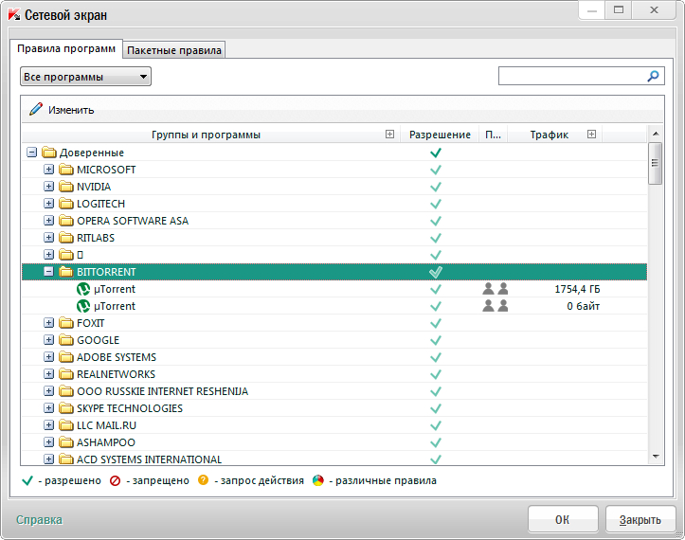Click the BITTORRENT folder icon
This screenshot has height=540, width=685.
pos(66,272)
